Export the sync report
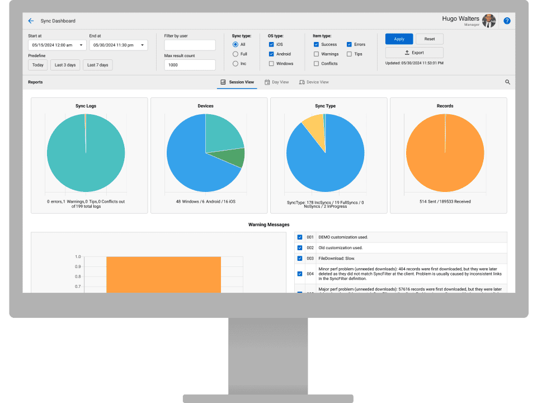The width and height of the screenshot is (537, 403). (x=414, y=53)
